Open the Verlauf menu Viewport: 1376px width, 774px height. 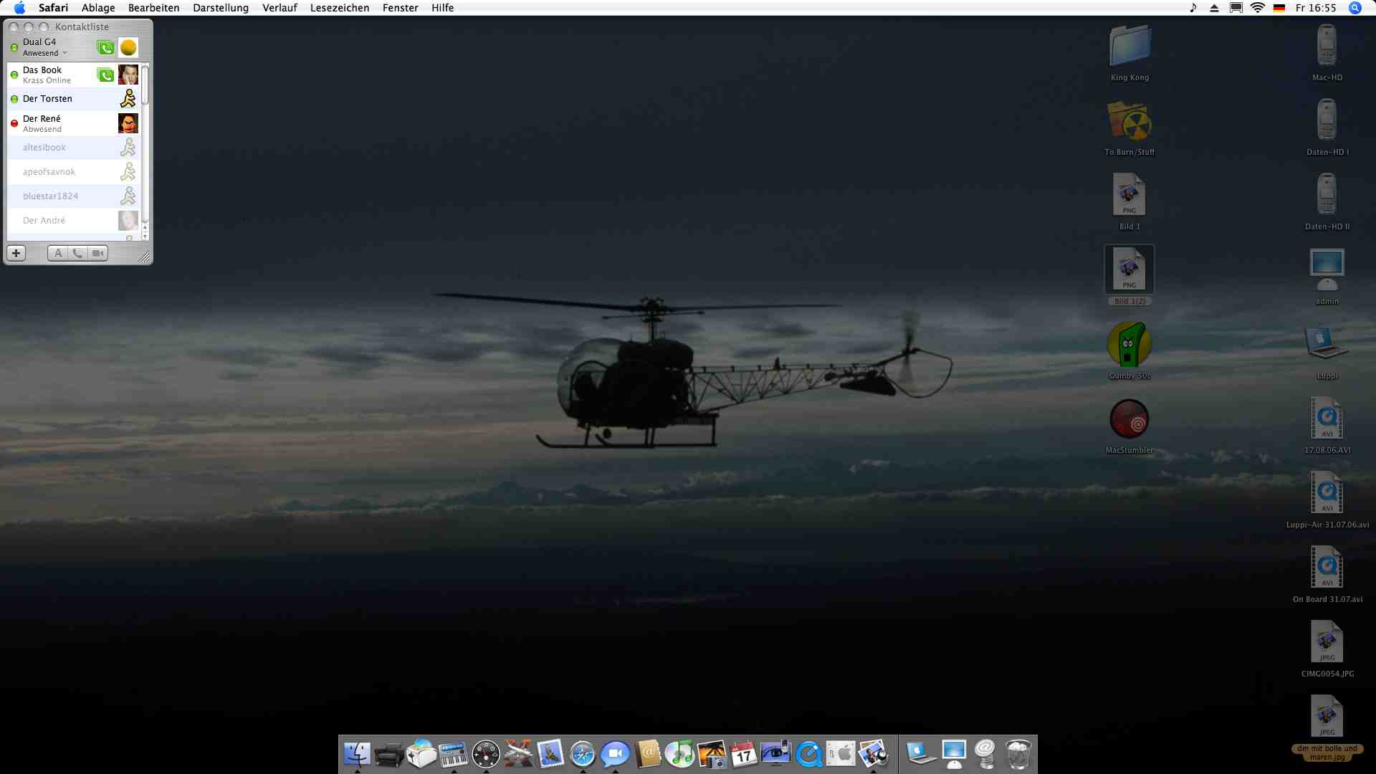pyautogui.click(x=279, y=8)
